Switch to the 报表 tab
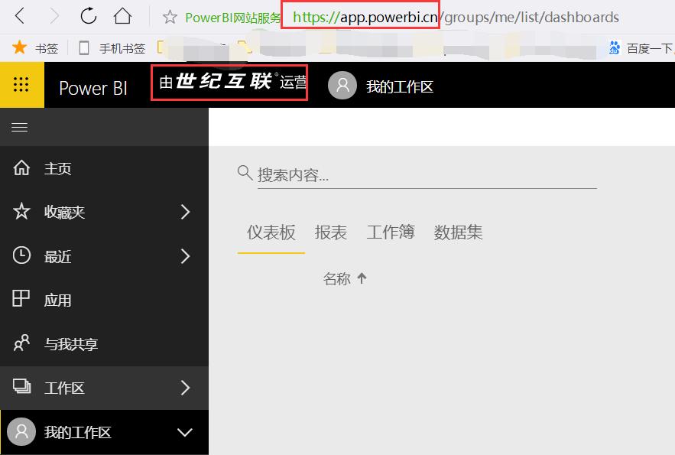Viewport: 675px width, 455px height. (330, 232)
